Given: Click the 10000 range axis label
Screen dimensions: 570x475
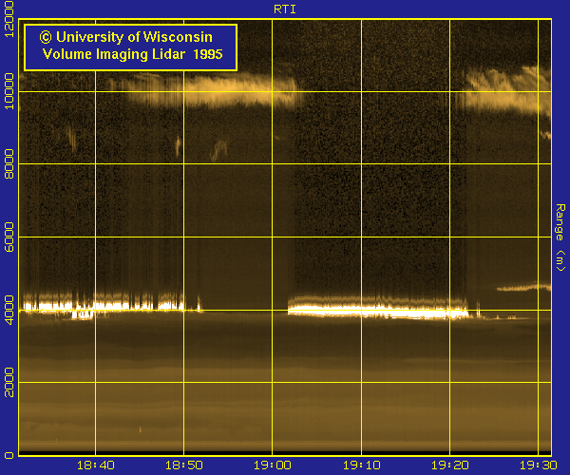Looking at the screenshot, I should (x=9, y=91).
